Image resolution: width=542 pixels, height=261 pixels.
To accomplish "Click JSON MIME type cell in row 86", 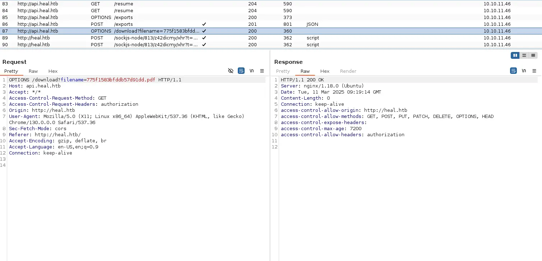I will pos(312,24).
